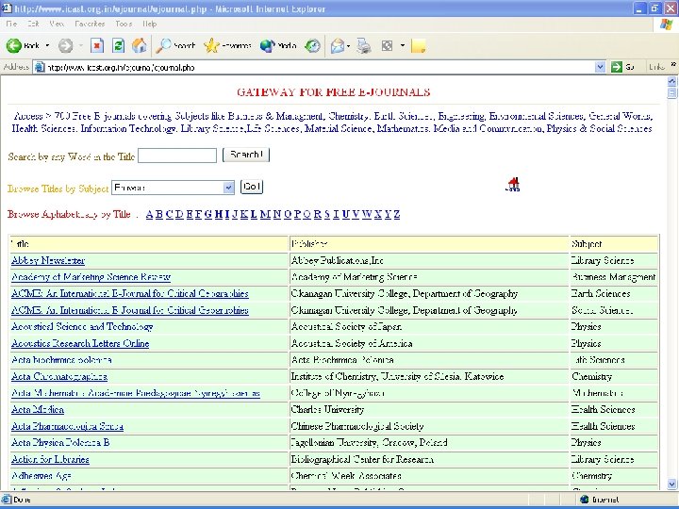The image size is (679, 509).
Task: Open the File menu
Action: [11, 24]
